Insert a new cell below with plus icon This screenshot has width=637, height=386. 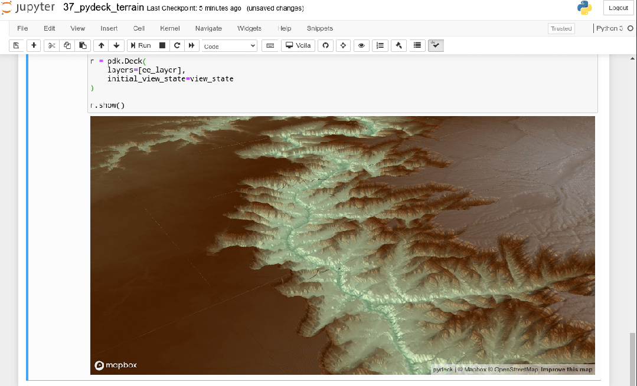[x=34, y=45]
